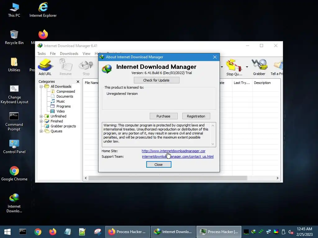The width and height of the screenshot is (318, 238).
Task: Select Change Keyboard Layout desktop icon
Action: [14, 94]
